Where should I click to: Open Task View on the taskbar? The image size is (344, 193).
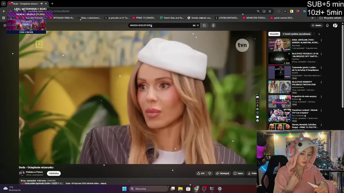click(x=173, y=189)
